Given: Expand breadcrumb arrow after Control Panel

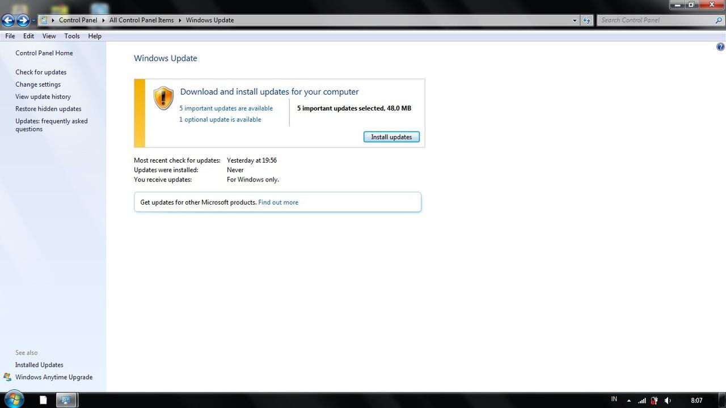Looking at the screenshot, I should (103, 20).
